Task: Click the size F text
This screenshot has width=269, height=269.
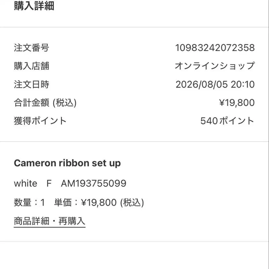Action: 49,184
